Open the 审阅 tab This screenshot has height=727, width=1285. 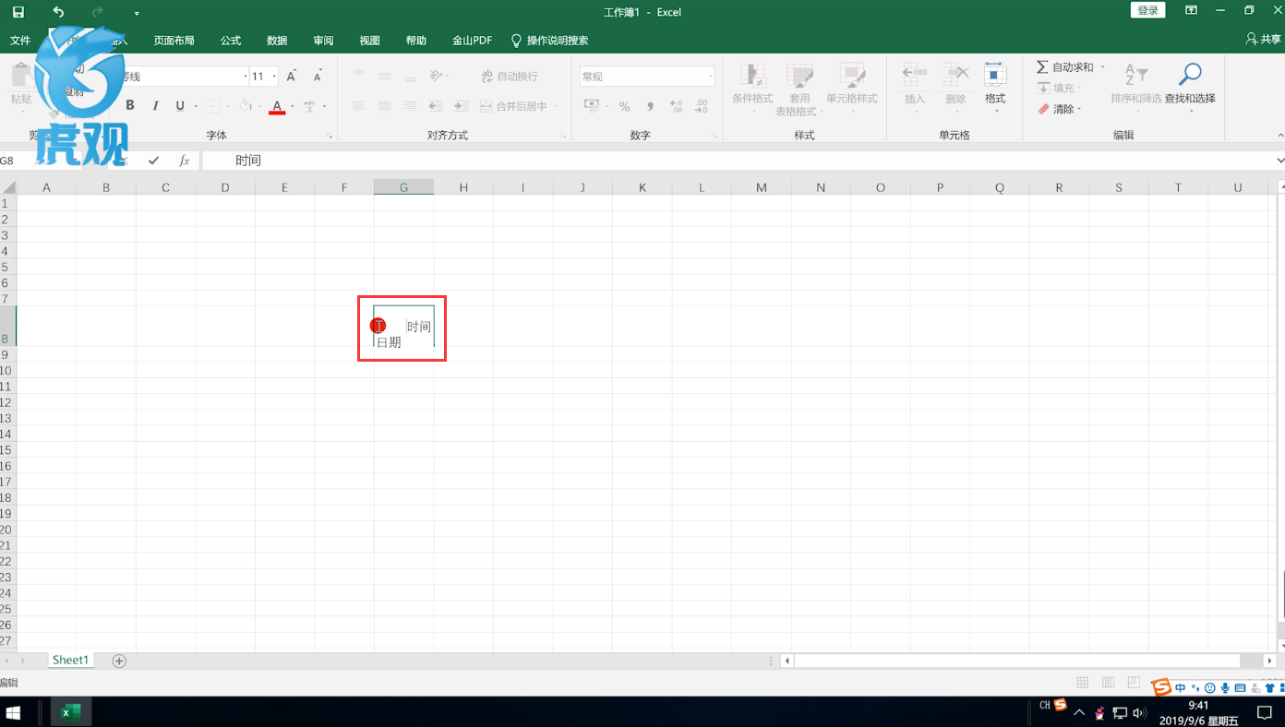click(x=323, y=41)
